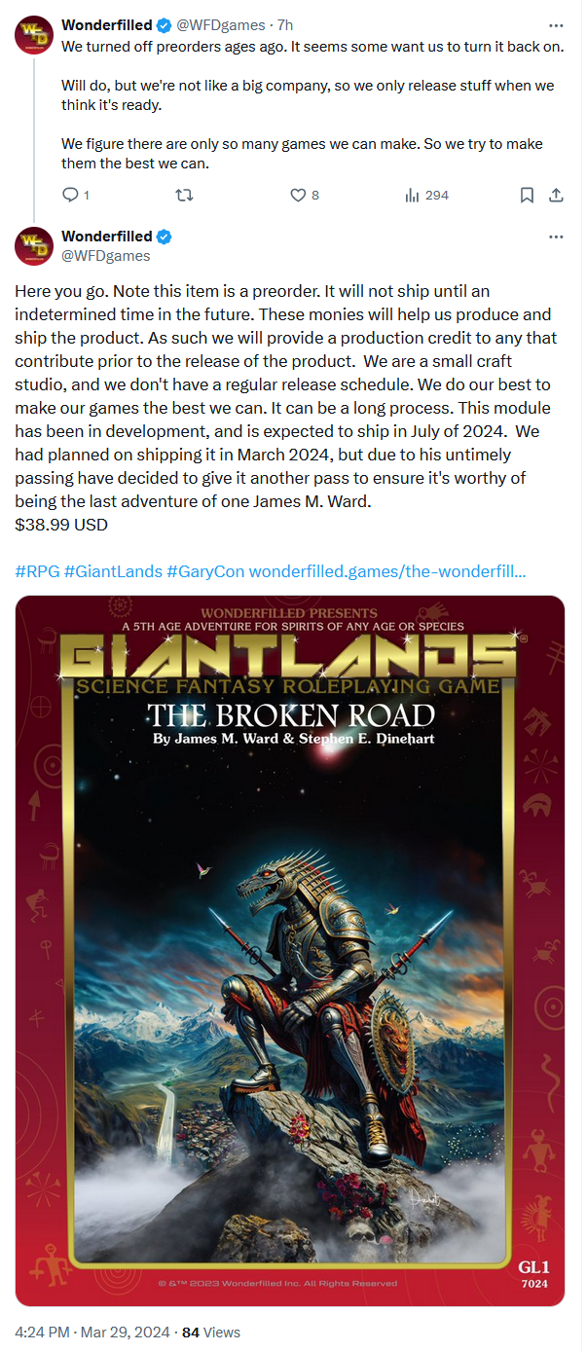The image size is (587, 1351).
Task: Share the first tweet
Action: pyautogui.click(x=556, y=196)
